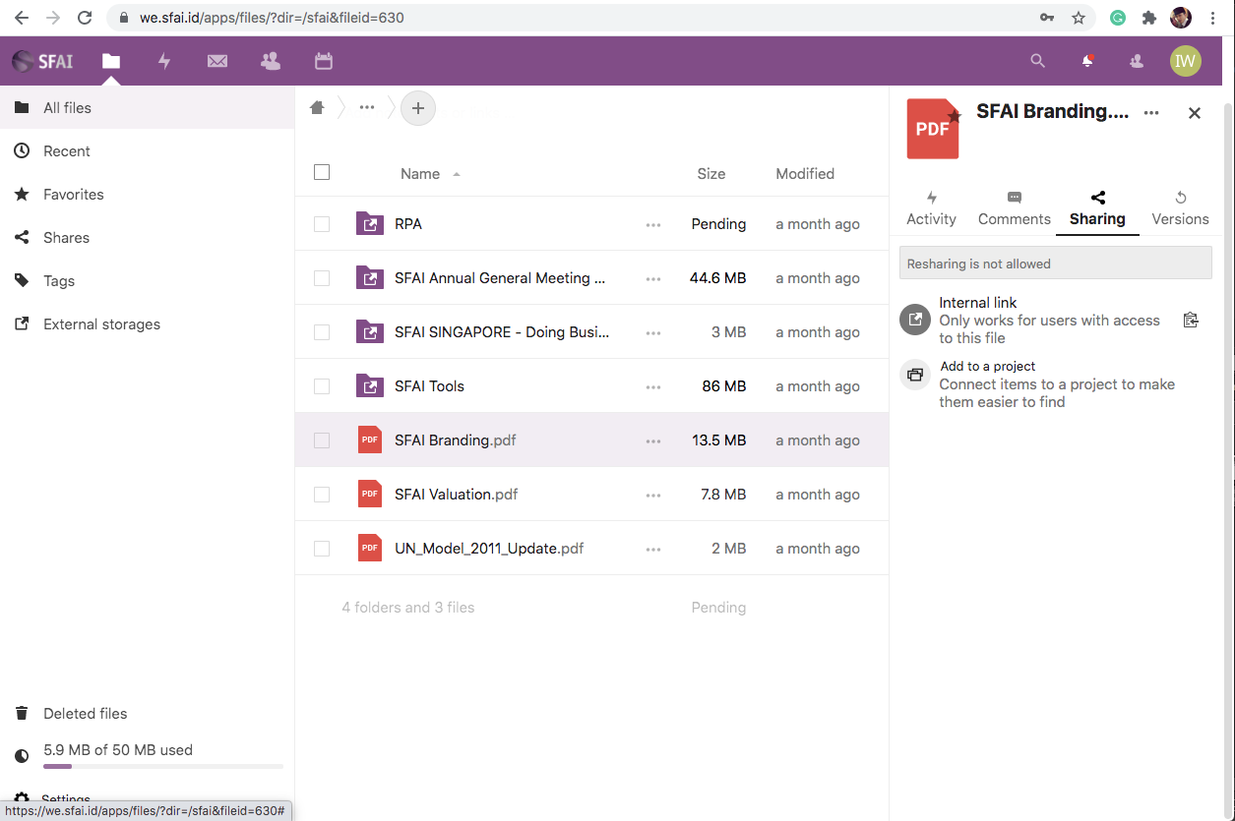Click the SFAI Valuation PDF icon
Screen dimensions: 1235x821
[370, 494]
